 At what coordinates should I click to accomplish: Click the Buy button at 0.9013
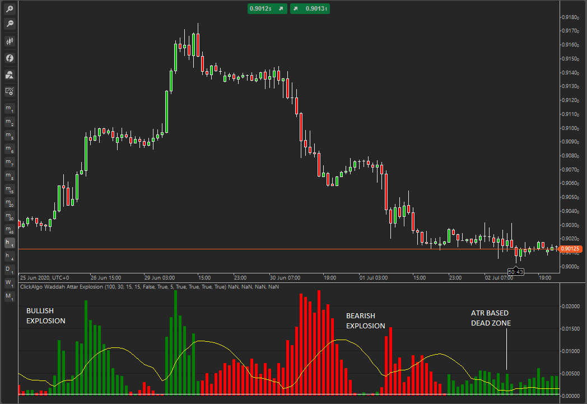pyautogui.click(x=310, y=8)
